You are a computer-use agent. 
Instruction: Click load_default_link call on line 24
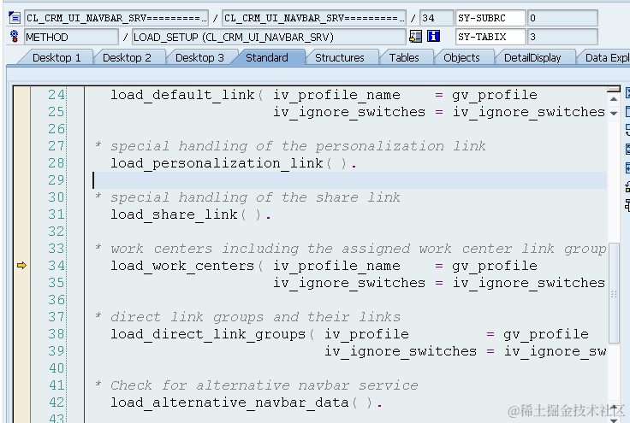pyautogui.click(x=183, y=95)
